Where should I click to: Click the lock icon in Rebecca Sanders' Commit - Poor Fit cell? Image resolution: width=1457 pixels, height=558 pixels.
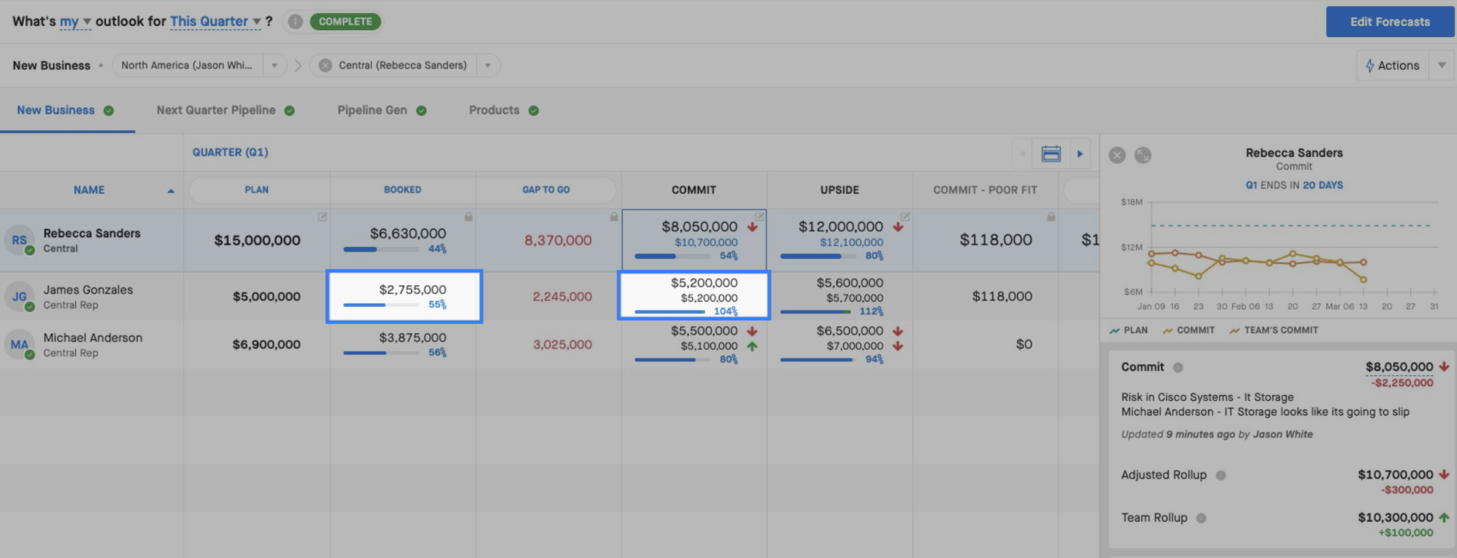click(x=1051, y=217)
